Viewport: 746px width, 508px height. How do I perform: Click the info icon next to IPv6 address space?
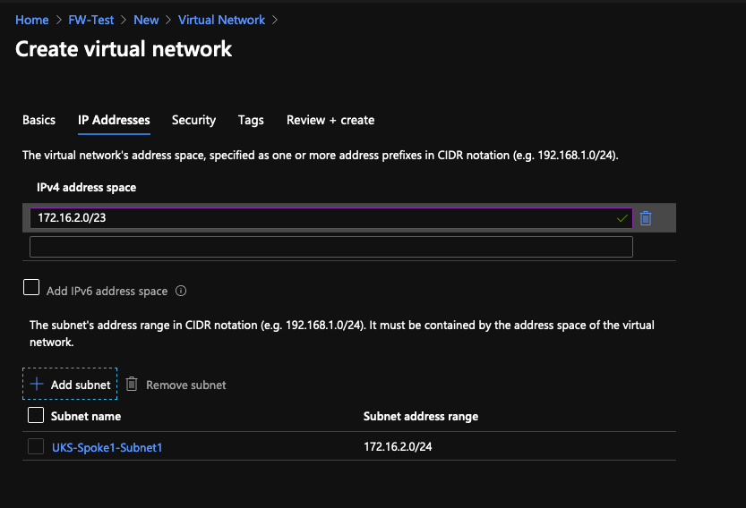[x=181, y=291]
